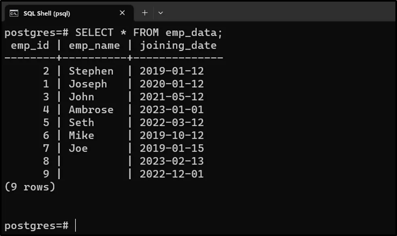Click the date 2019-01-15 for Joe

click(172, 148)
